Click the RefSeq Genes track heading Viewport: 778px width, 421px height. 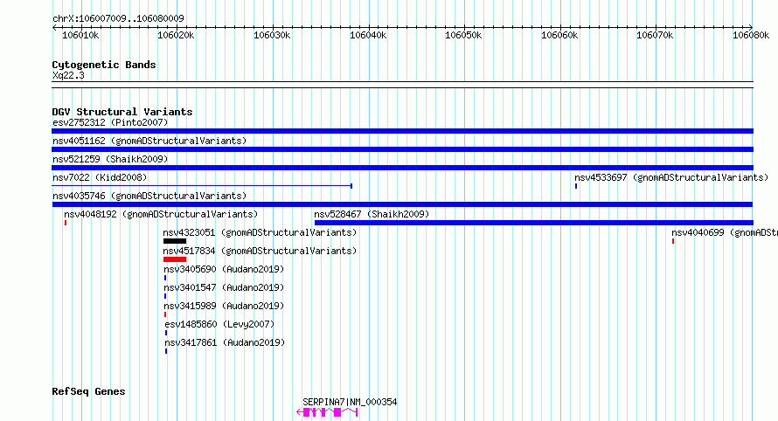(88, 391)
